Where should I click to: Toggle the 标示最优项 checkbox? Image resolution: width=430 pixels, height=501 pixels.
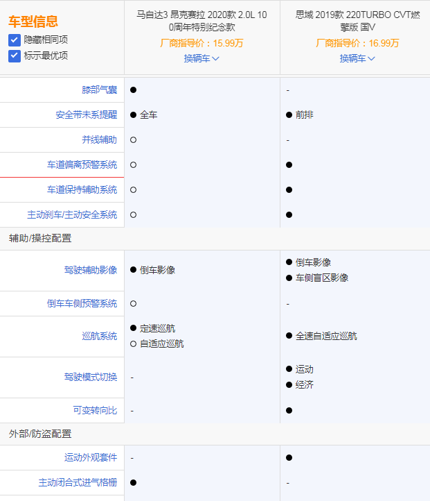click(x=14, y=56)
